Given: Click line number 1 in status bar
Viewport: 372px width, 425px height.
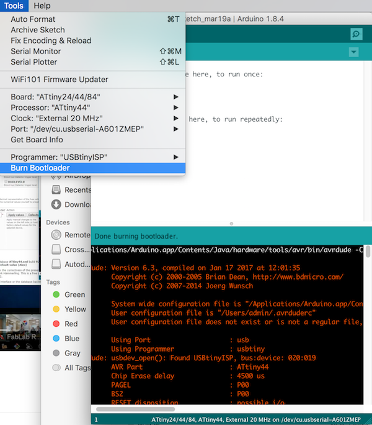Looking at the screenshot, I should point(96,419).
